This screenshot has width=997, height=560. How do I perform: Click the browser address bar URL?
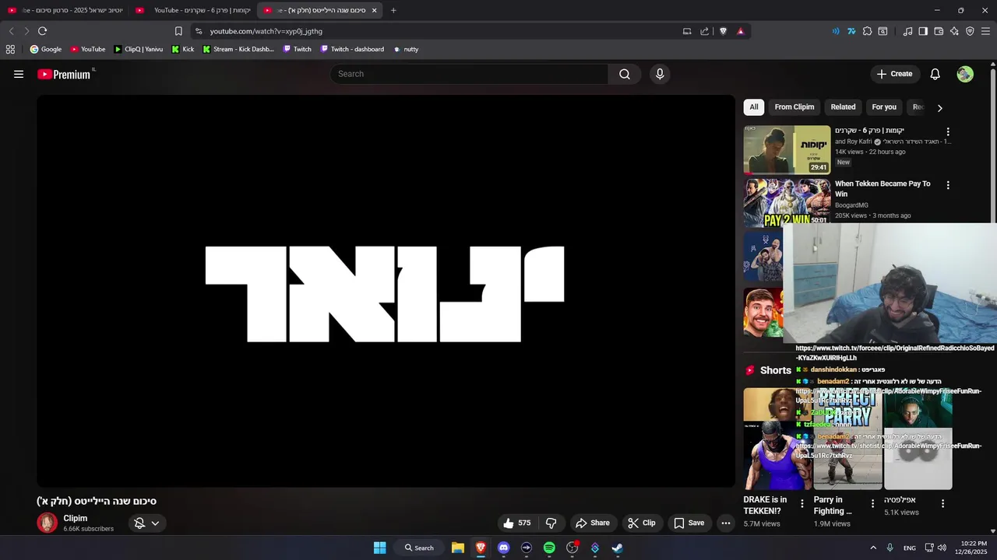pyautogui.click(x=266, y=31)
